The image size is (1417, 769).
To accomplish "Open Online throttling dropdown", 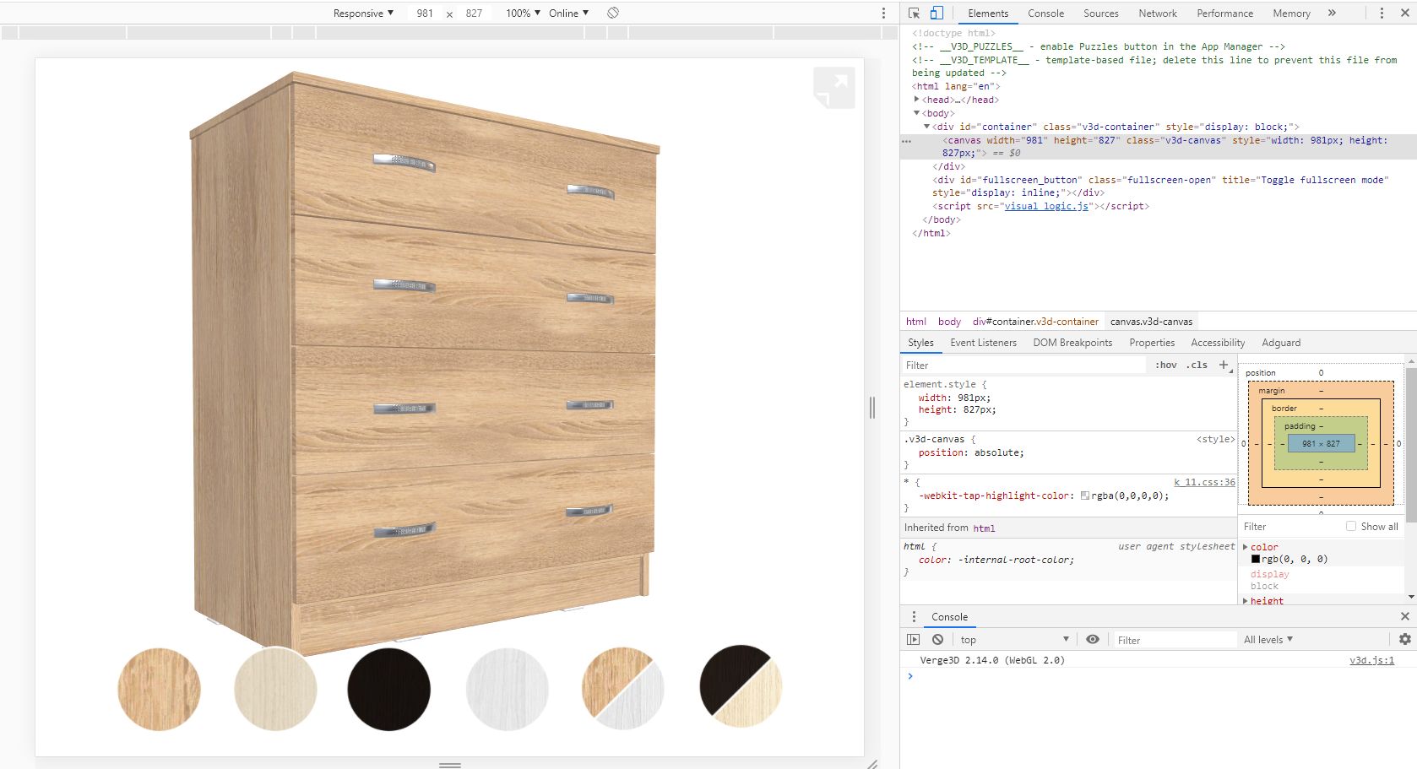I will point(568,13).
